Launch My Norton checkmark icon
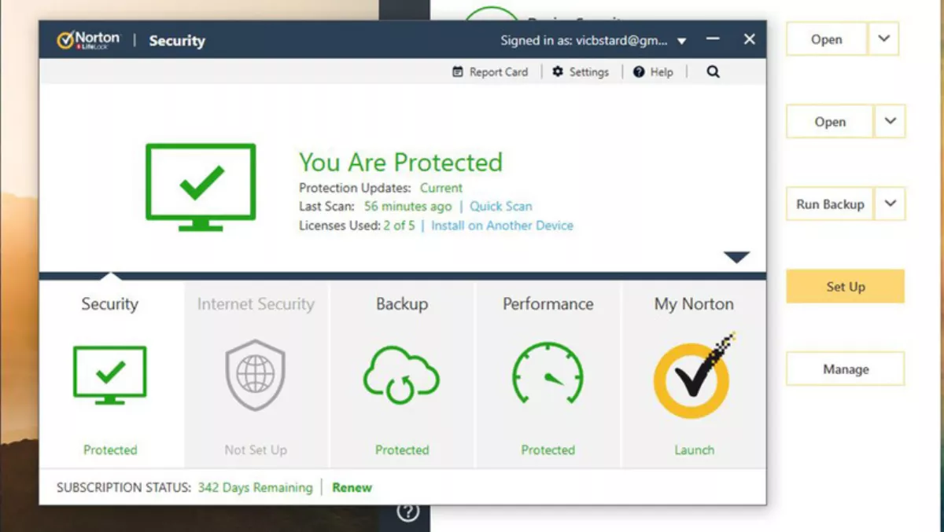This screenshot has height=532, width=944. [693, 376]
